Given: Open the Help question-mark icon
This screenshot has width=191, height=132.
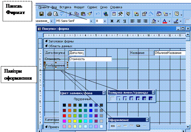Looking at the screenshot, I should pyautogui.click(x=177, y=14).
